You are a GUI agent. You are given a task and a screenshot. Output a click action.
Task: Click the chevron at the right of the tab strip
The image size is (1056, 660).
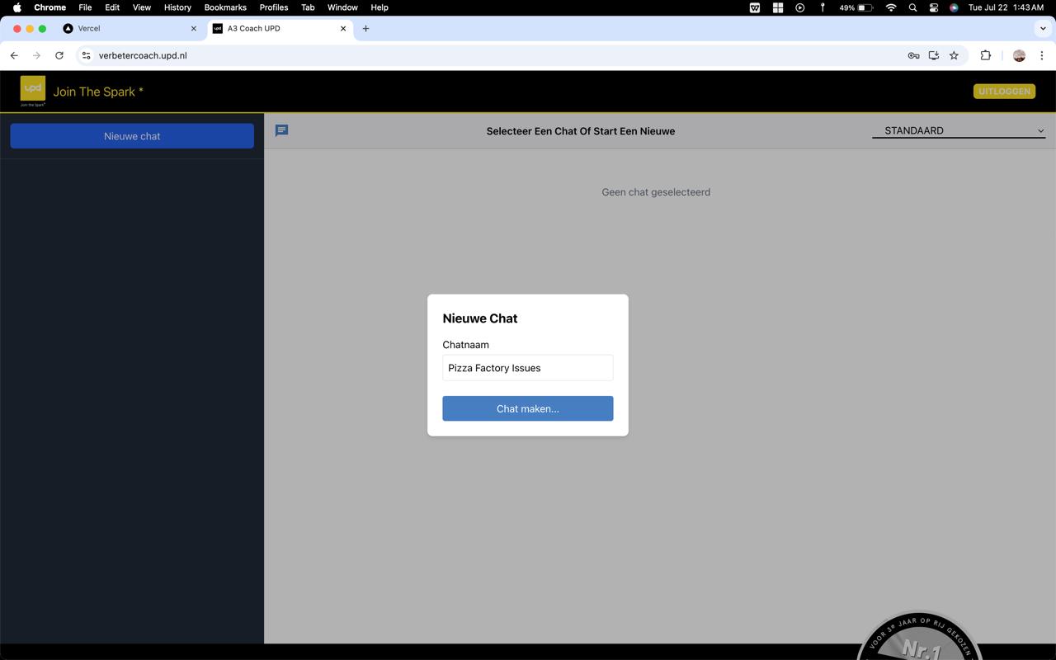1043,28
